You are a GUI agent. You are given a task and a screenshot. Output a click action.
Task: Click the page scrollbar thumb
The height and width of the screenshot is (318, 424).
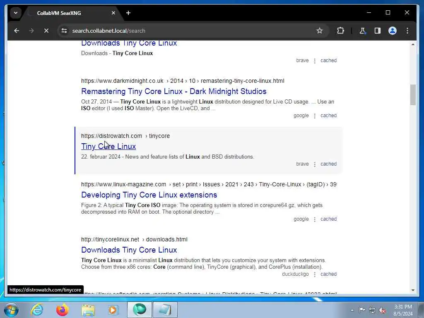(413, 95)
